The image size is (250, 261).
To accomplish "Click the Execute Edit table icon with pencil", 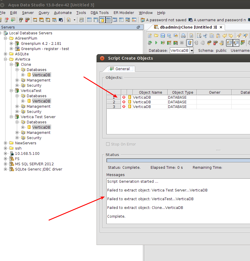I will [x=169, y=43].
